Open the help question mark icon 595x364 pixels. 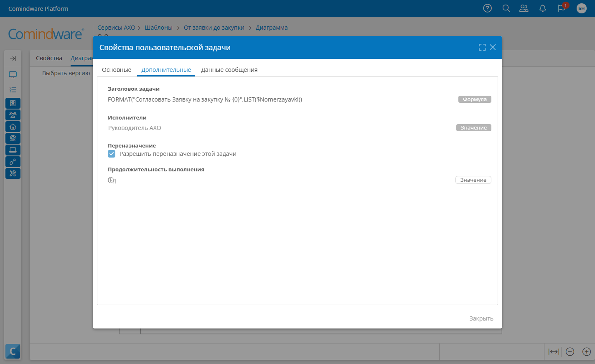click(487, 8)
